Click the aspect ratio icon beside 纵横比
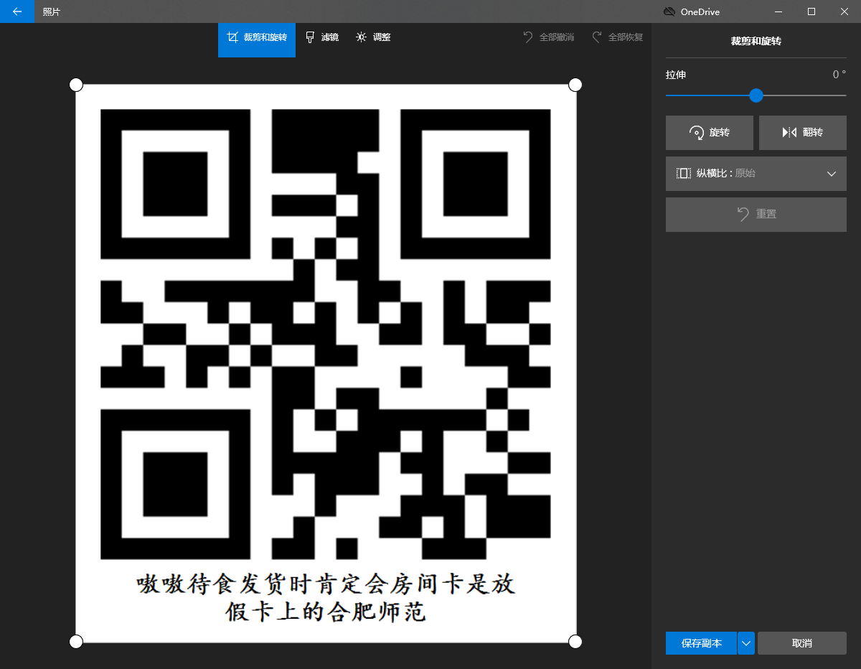 pos(683,173)
